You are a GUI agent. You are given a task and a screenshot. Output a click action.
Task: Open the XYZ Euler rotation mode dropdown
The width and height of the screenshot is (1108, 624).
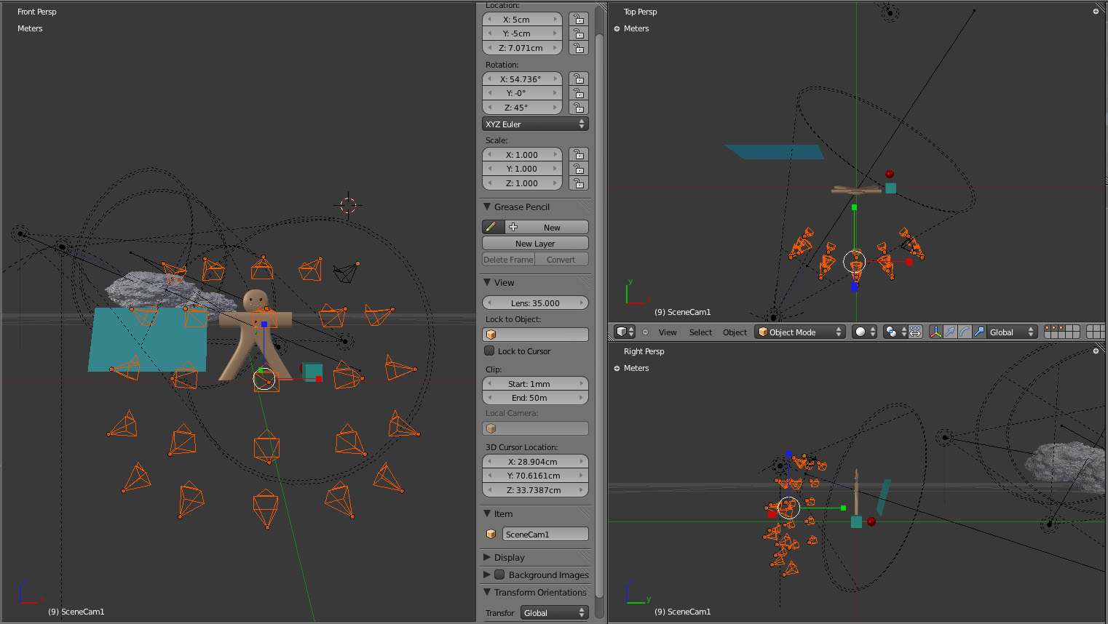tap(535, 124)
